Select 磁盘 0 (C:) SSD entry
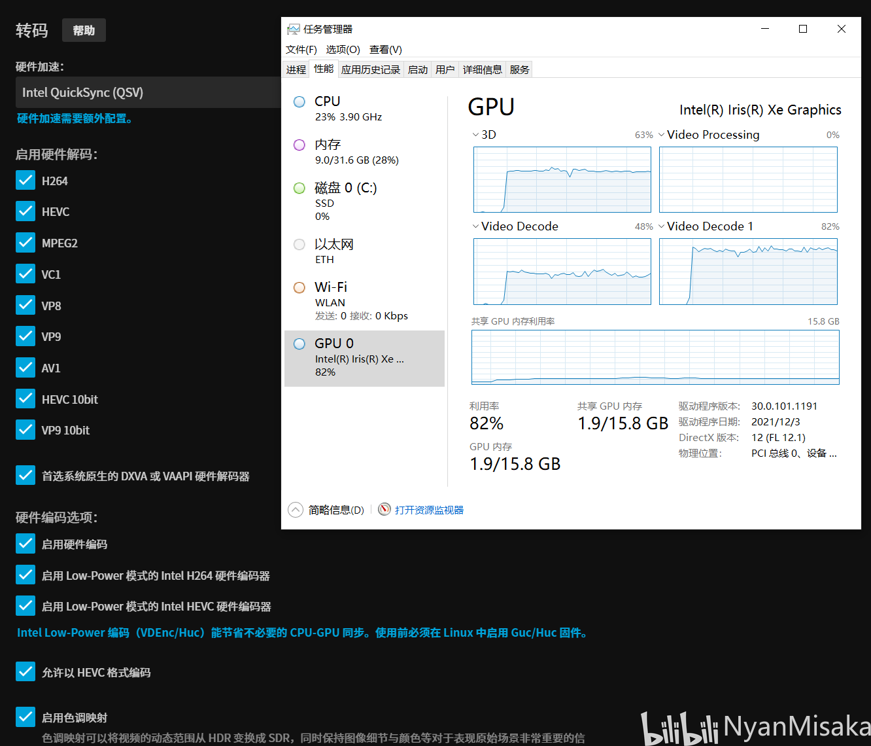Viewport: 871px width, 746px height. (365, 202)
